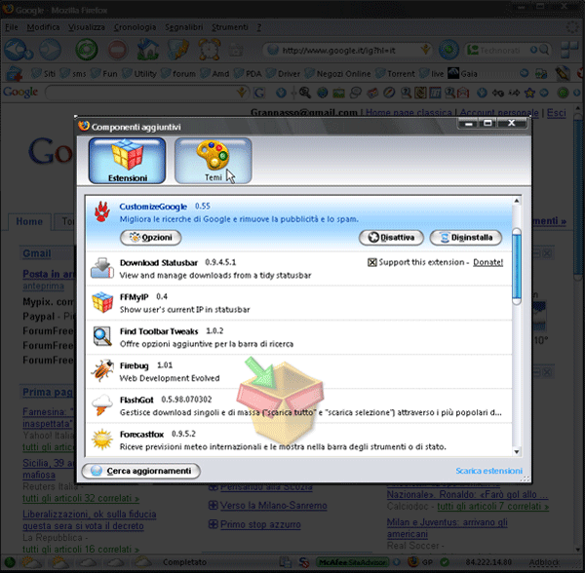Dismiss Support this extension box icon
The width and height of the screenshot is (585, 573).
(x=372, y=262)
